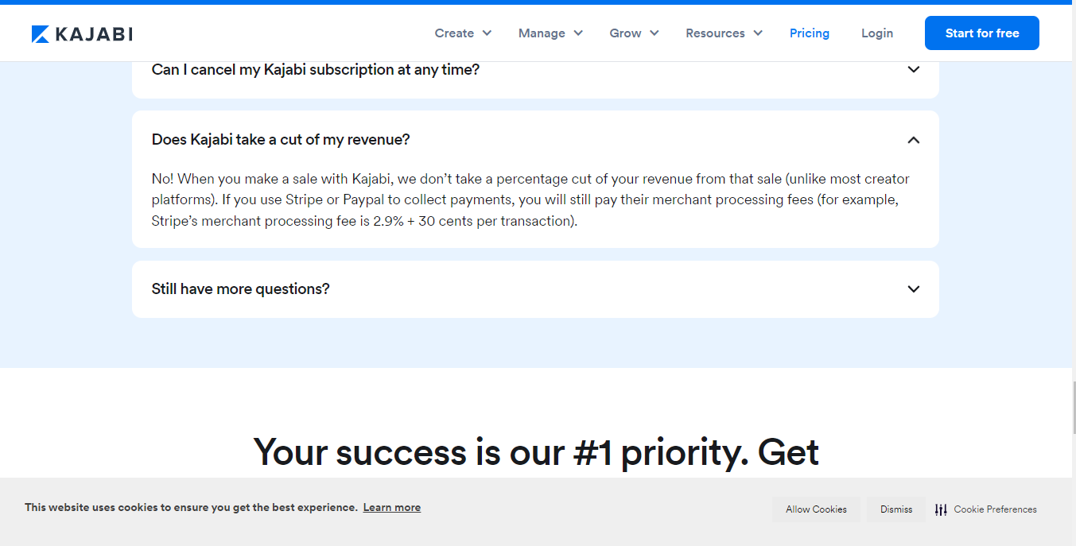Open the Cookie Preferences sliders icon
Image resolution: width=1076 pixels, height=546 pixels.
tap(941, 509)
